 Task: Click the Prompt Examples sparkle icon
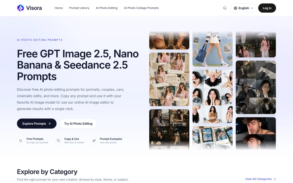tap(94, 140)
